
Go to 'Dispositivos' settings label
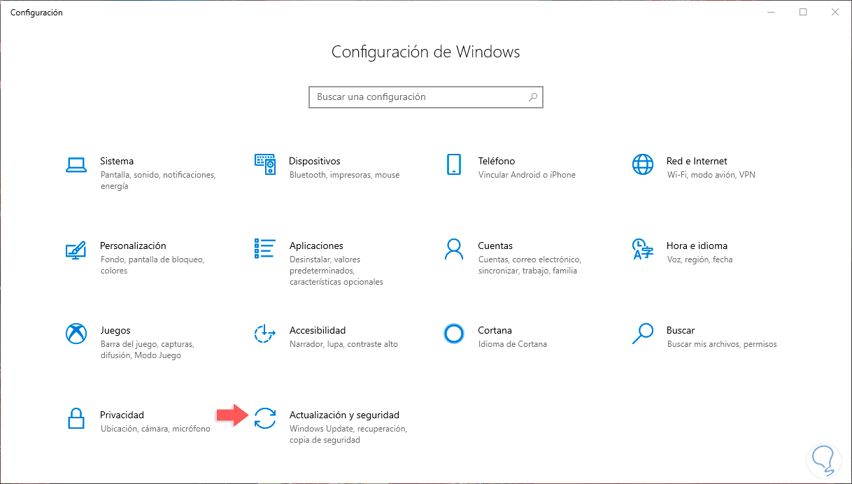point(315,161)
